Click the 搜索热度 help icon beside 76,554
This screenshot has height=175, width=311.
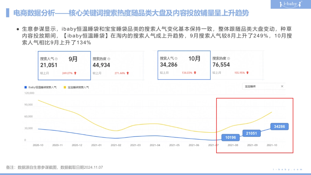pyautogui.click(x=228, y=59)
